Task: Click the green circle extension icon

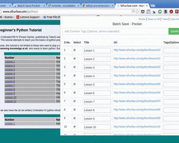Action: coord(160,12)
